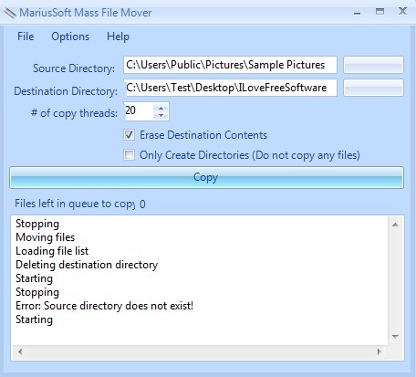Decrease copy threads with down arrow
Screen dimensions: 416x377
click(x=161, y=115)
